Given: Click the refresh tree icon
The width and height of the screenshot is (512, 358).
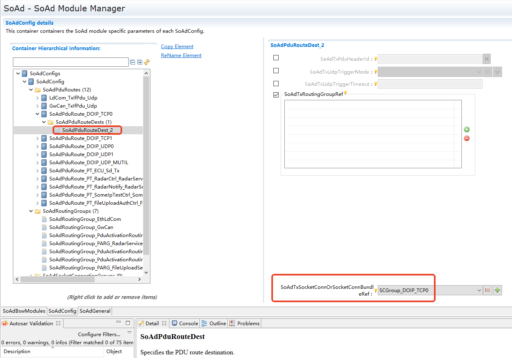Looking at the screenshot, I should 147,62.
